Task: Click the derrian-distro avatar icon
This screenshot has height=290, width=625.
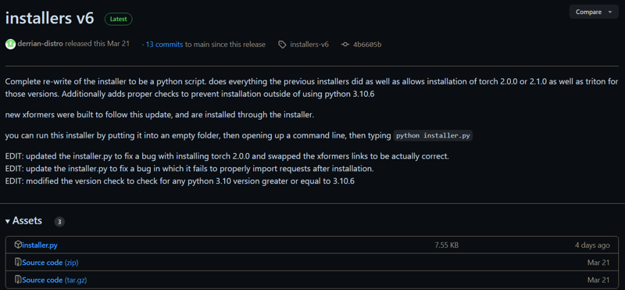Action: [x=10, y=45]
